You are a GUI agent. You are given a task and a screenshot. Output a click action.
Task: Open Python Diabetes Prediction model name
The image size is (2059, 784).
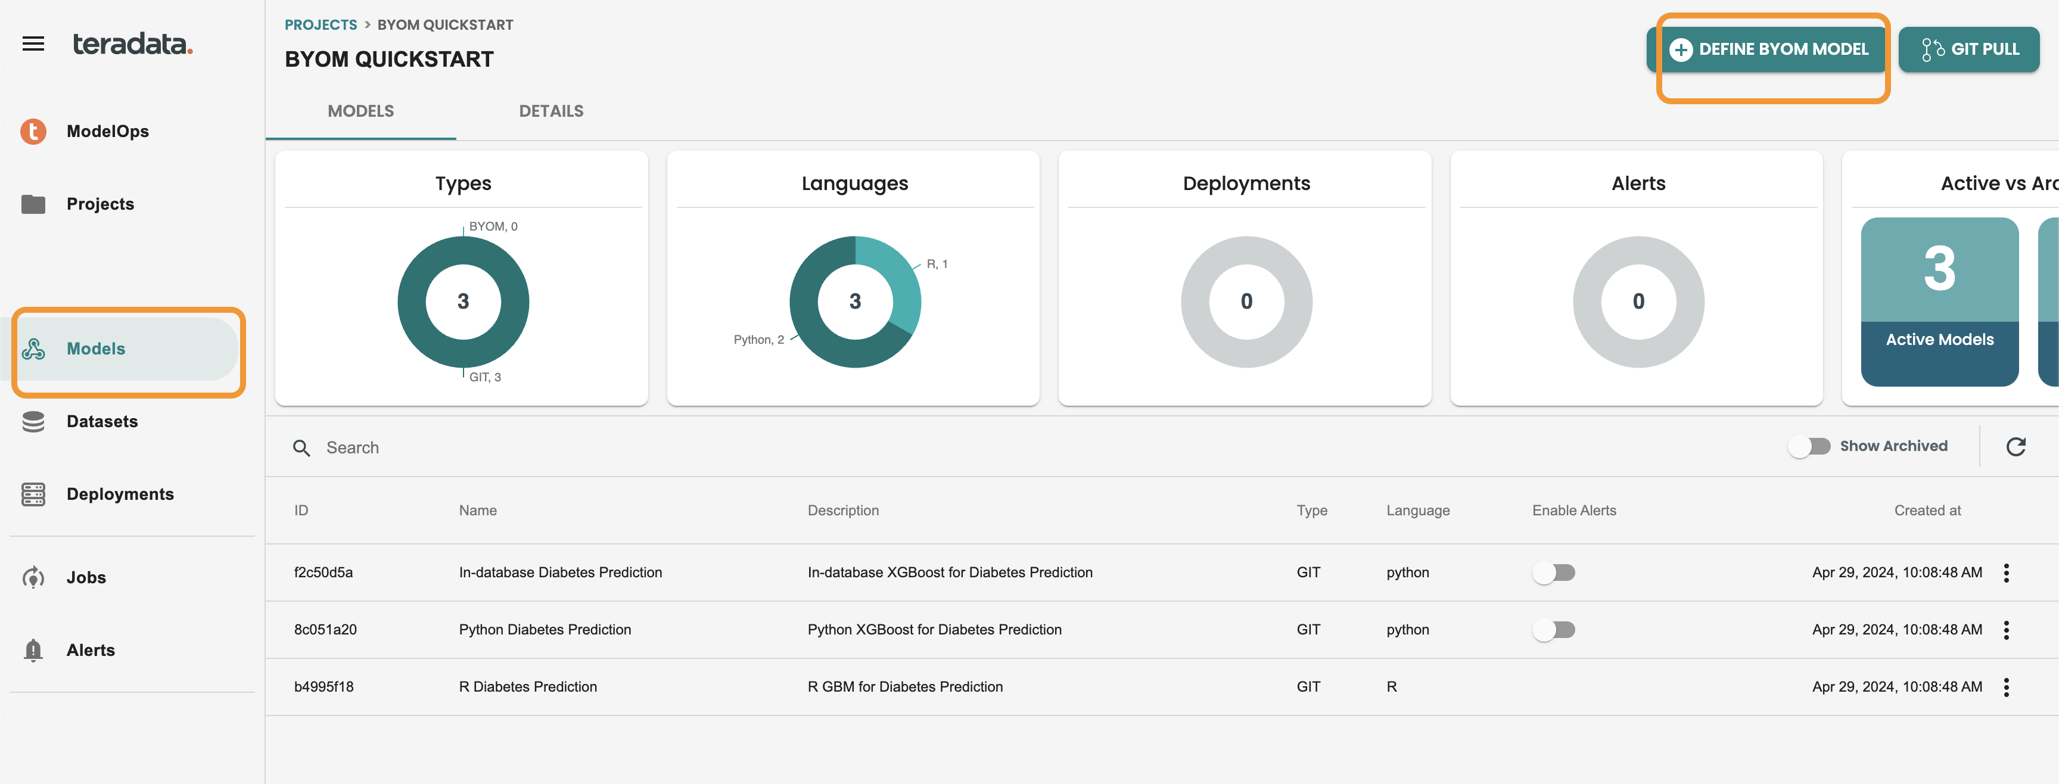[x=545, y=630]
